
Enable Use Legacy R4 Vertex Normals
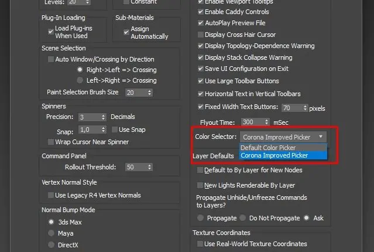pyautogui.click(x=50, y=195)
